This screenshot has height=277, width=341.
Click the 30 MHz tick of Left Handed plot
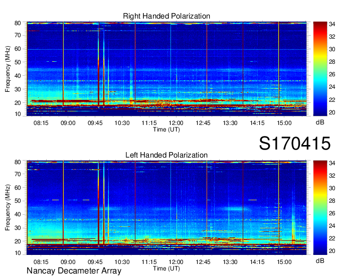point(18,228)
